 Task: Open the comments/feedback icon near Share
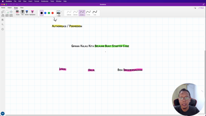(x=195, y=8)
